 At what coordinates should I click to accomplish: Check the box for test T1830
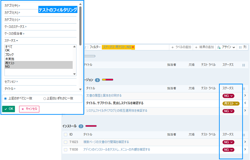(x=66, y=150)
